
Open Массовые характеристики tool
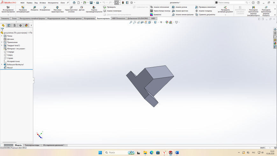coord(57,9)
